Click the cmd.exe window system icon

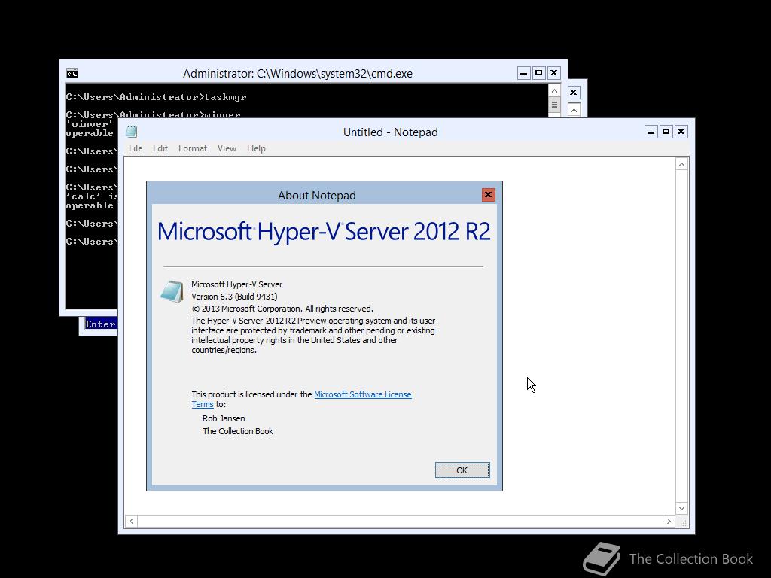point(72,74)
